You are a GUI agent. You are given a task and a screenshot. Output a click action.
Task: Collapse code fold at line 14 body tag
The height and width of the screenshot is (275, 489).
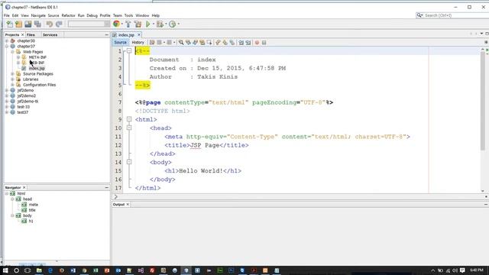coord(129,162)
